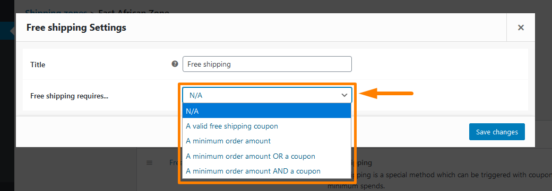
Task: Open the Free shipping requires select box
Action: pos(267,95)
